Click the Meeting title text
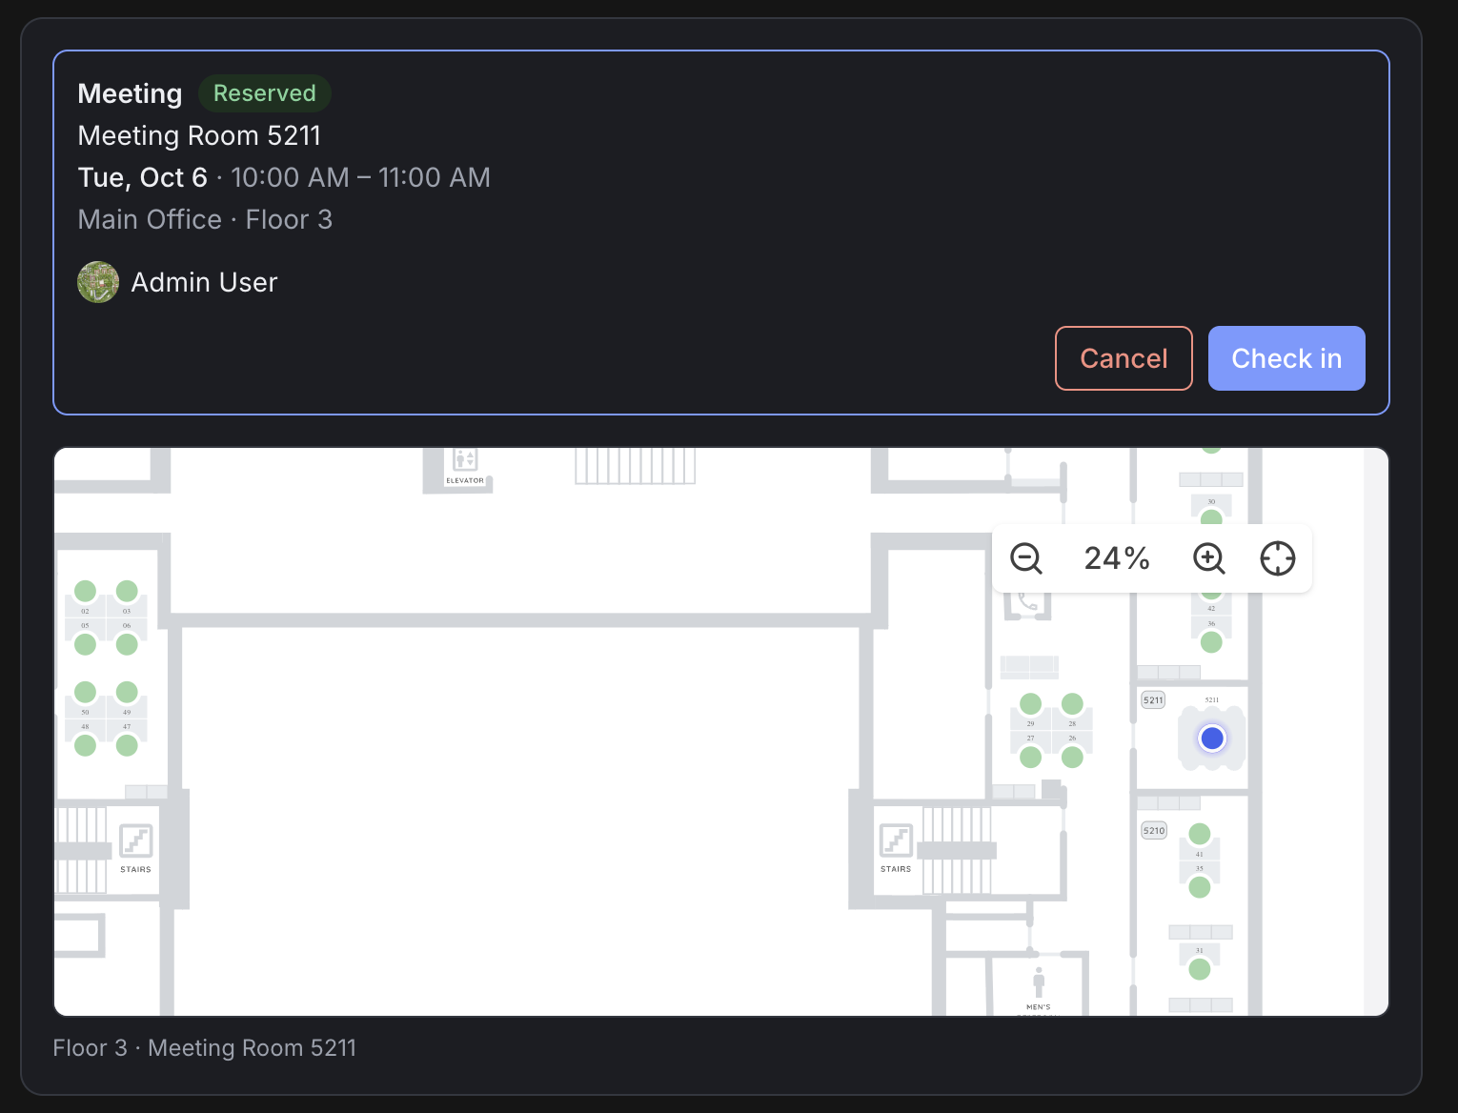The image size is (1458, 1113). [130, 93]
